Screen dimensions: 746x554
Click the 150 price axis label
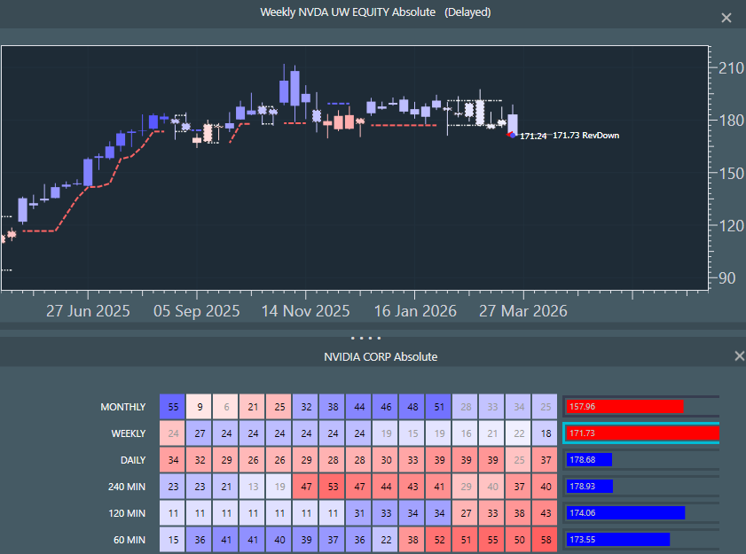point(731,174)
